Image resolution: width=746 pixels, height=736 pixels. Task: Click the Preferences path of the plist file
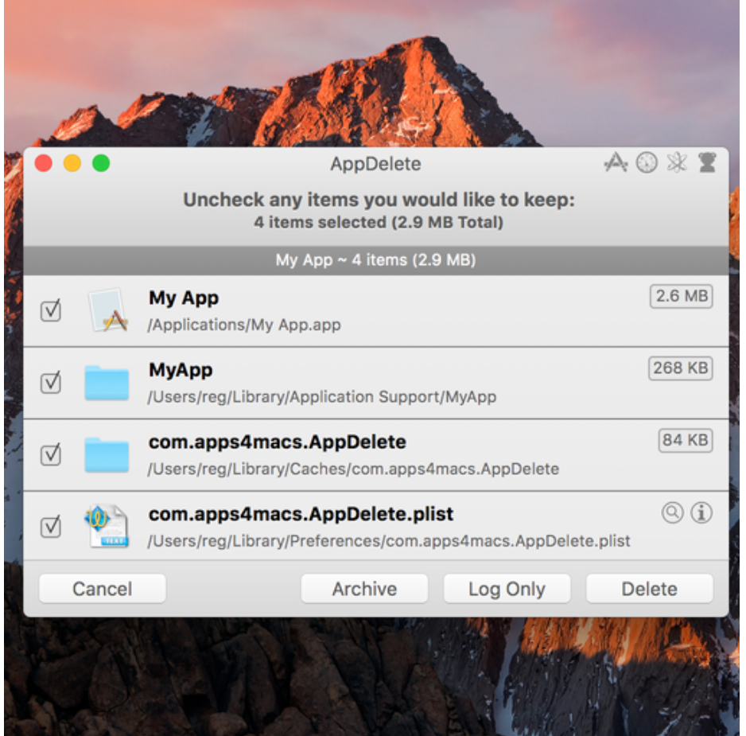389,541
